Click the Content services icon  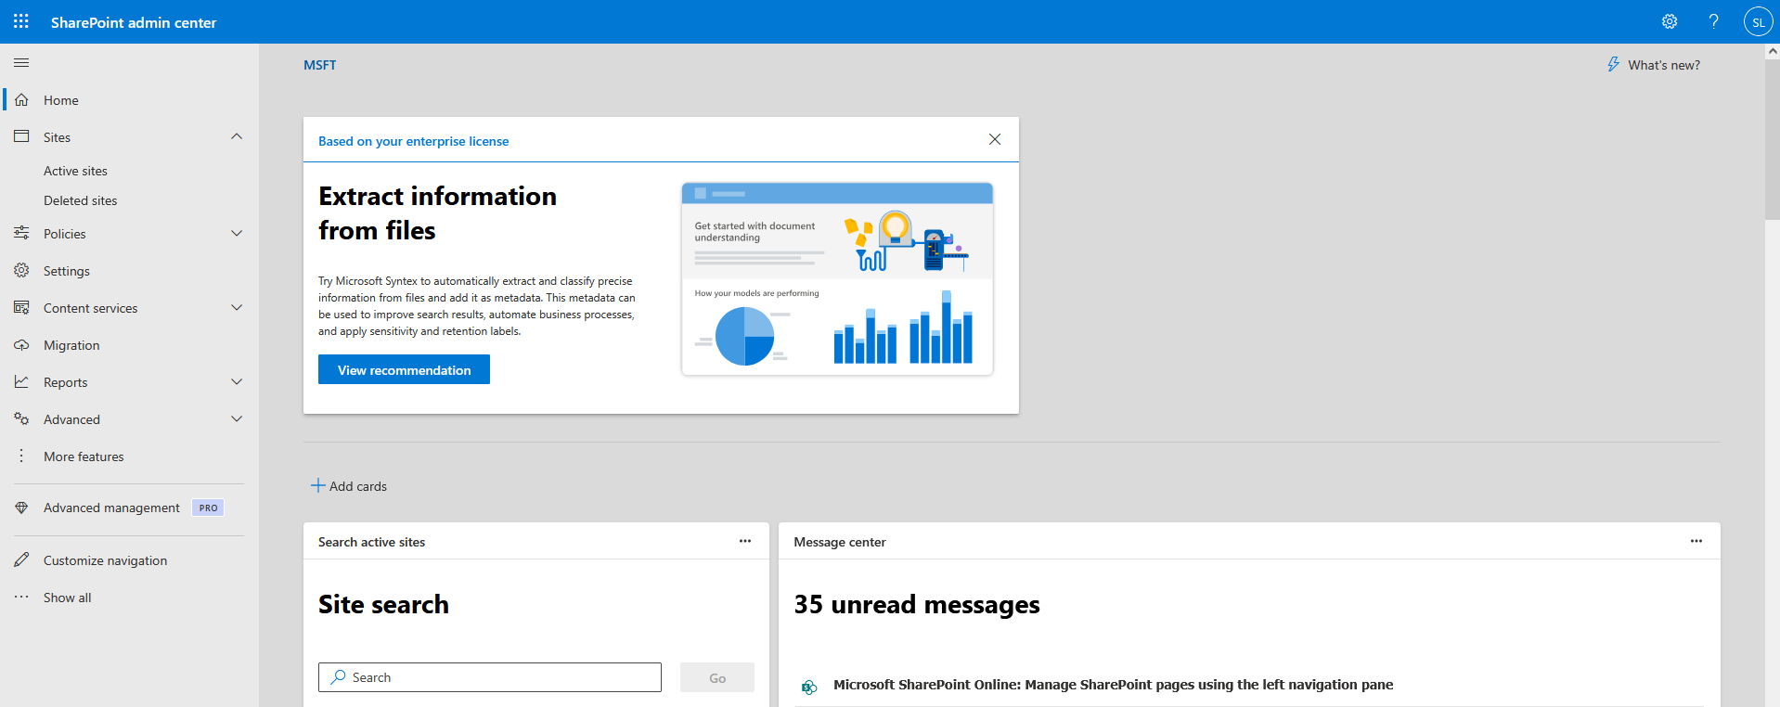pyautogui.click(x=21, y=307)
